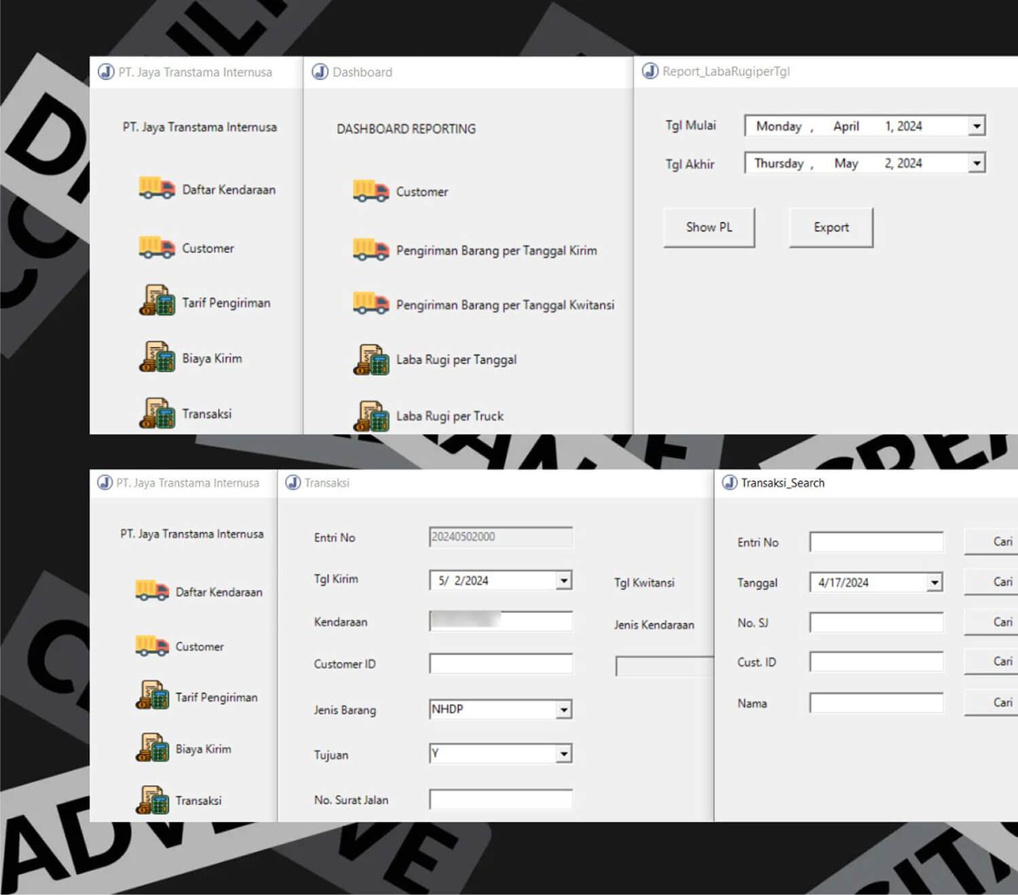Expand Tanggal dropdown in Transaksi_Search
Image resolution: width=1018 pixels, height=895 pixels.
(x=935, y=583)
